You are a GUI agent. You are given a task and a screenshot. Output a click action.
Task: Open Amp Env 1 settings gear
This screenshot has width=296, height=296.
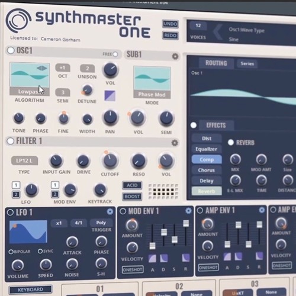point(262,210)
